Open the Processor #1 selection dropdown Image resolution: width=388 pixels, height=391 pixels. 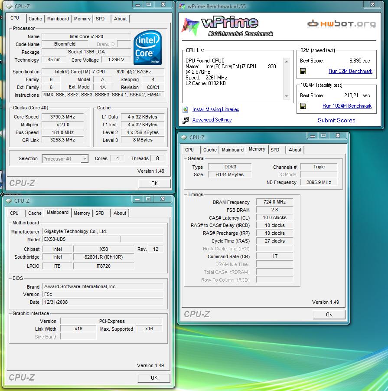click(x=85, y=158)
